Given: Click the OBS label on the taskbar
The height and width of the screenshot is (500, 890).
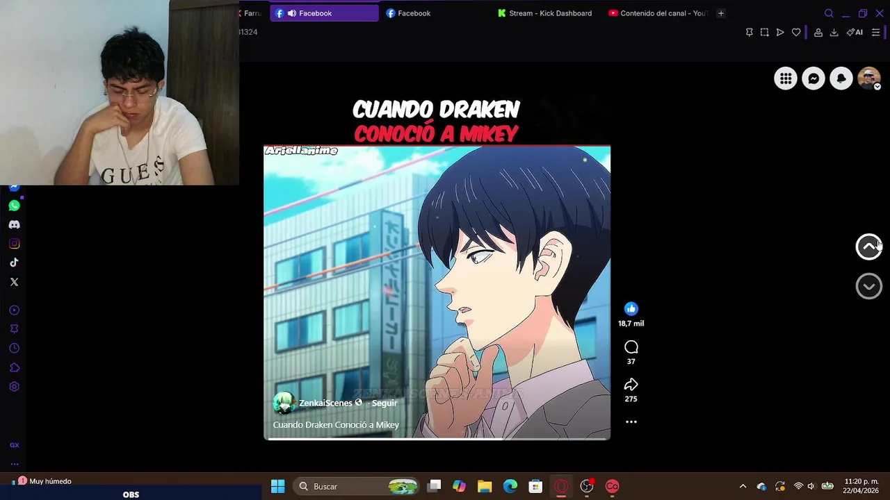Looking at the screenshot, I should 131,494.
